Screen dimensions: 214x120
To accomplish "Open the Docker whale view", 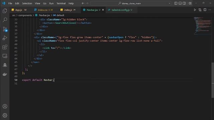I will 5,74.
